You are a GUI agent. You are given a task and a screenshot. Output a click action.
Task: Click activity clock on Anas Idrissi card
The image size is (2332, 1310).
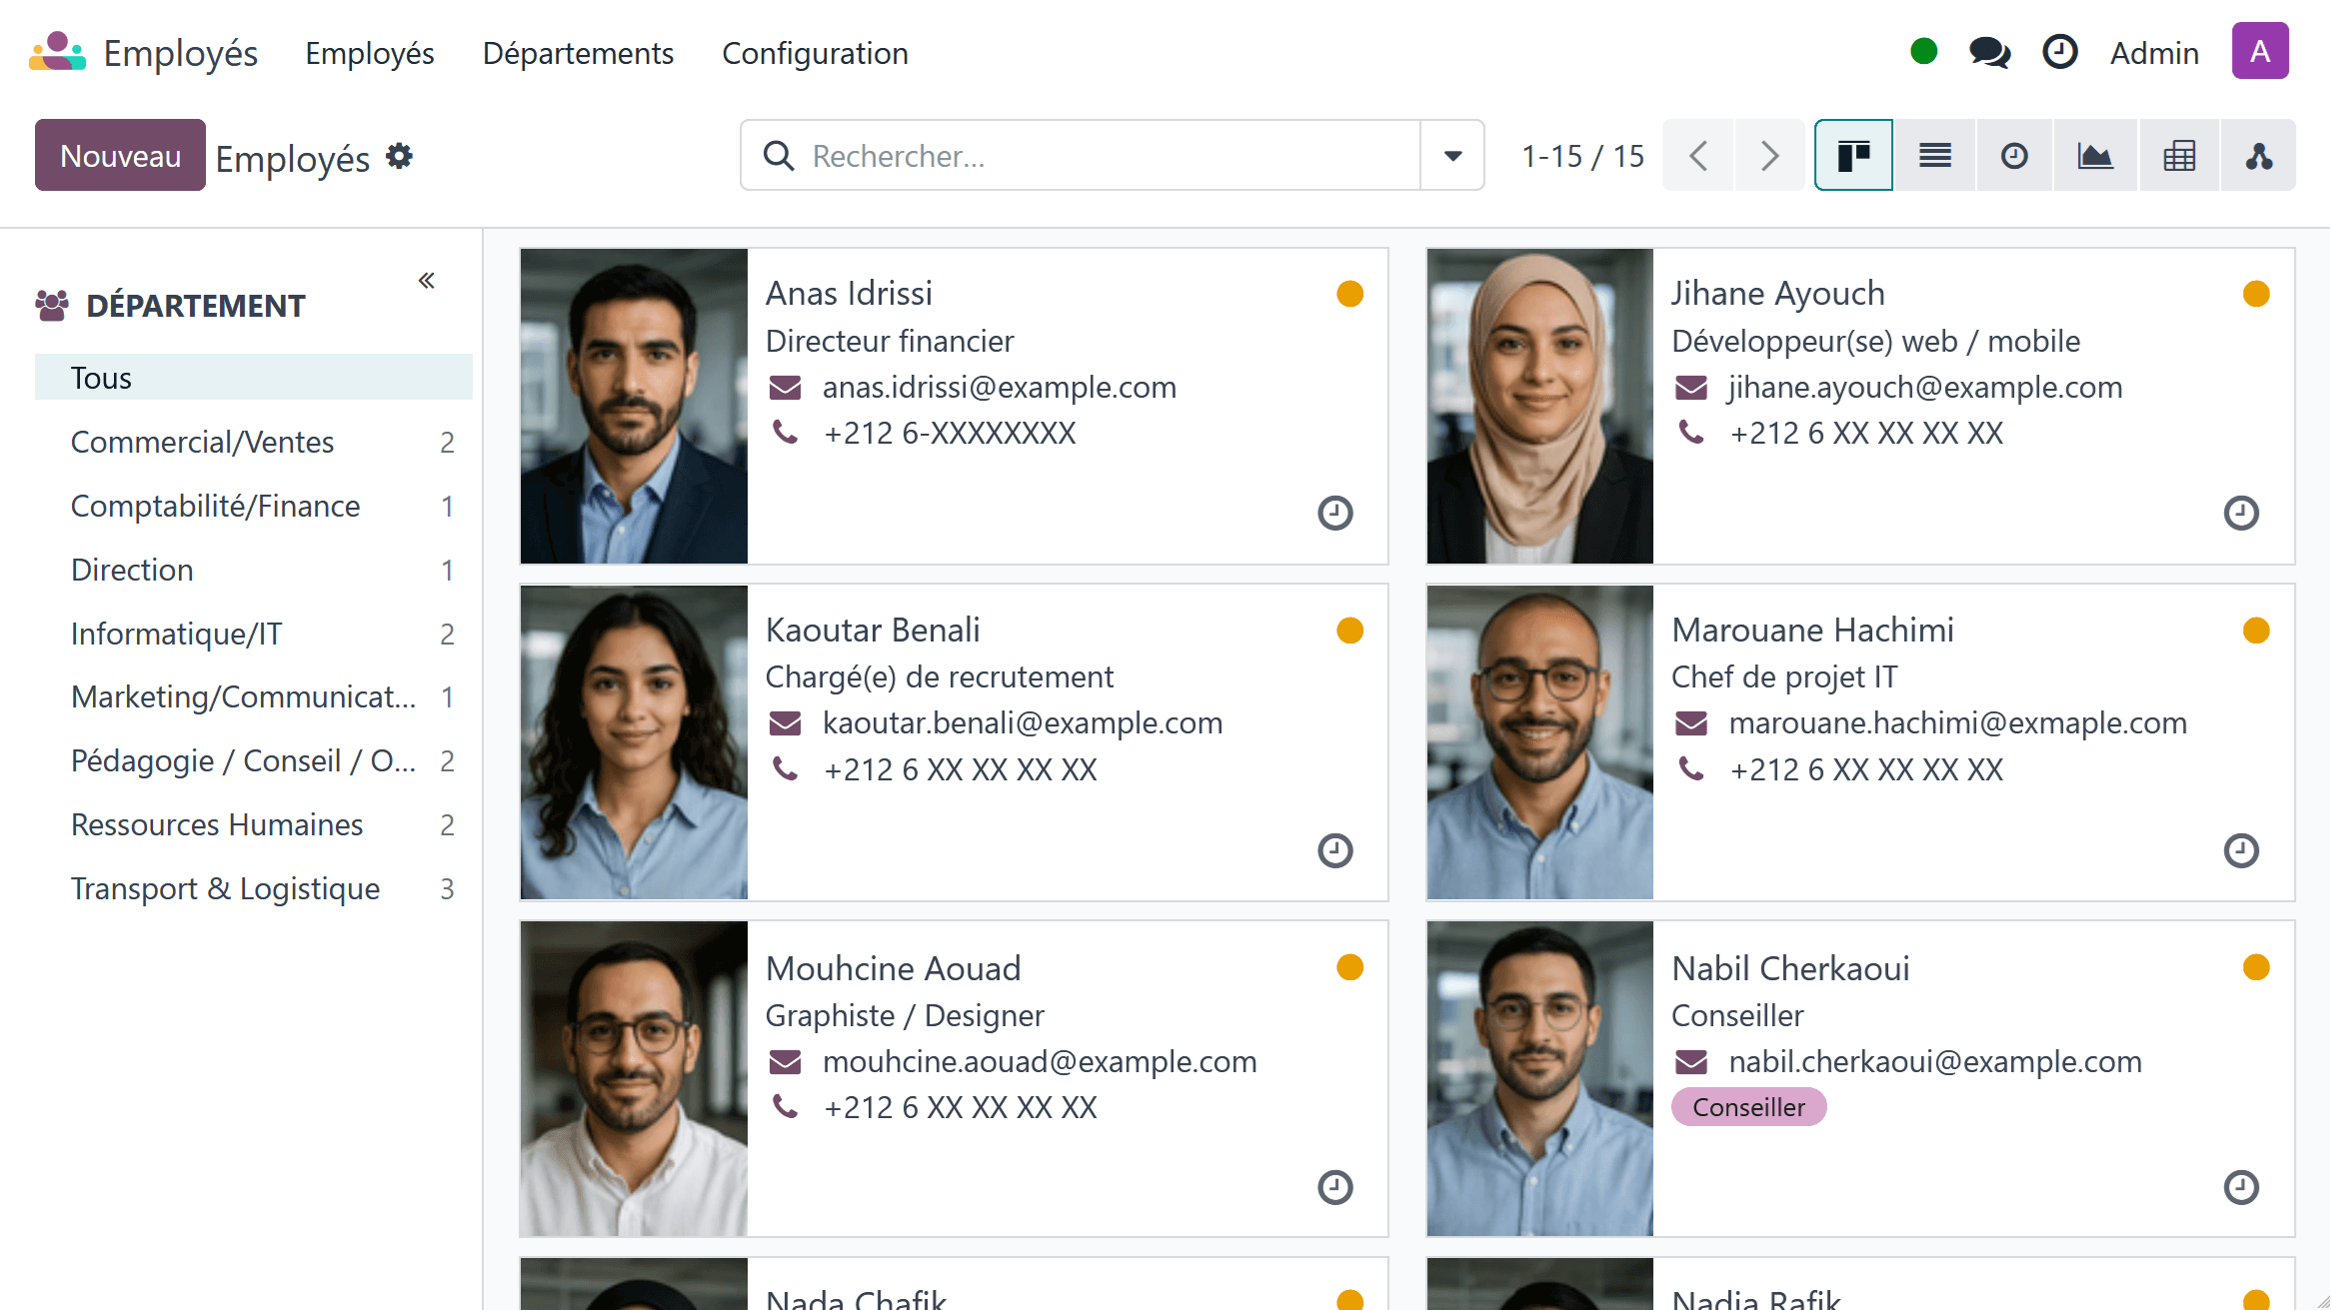coord(1334,513)
